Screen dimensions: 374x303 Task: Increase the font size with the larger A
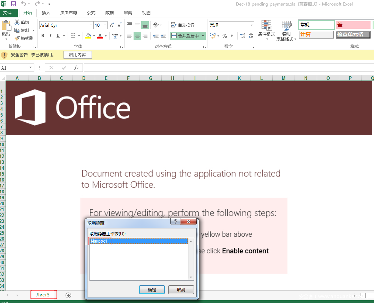pos(112,25)
